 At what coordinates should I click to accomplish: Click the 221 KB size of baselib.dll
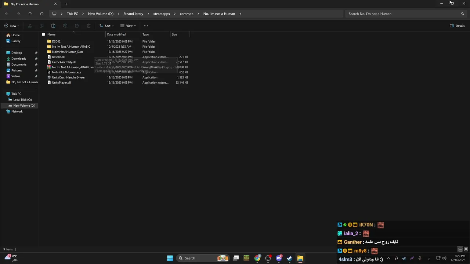point(184,57)
